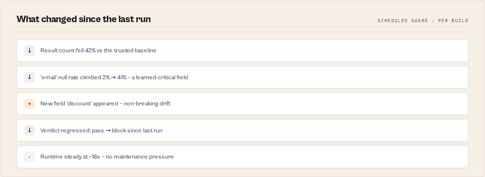The image size is (485, 177).
Task: Click the down-arrow icon for email null rate
Action: click(30, 77)
